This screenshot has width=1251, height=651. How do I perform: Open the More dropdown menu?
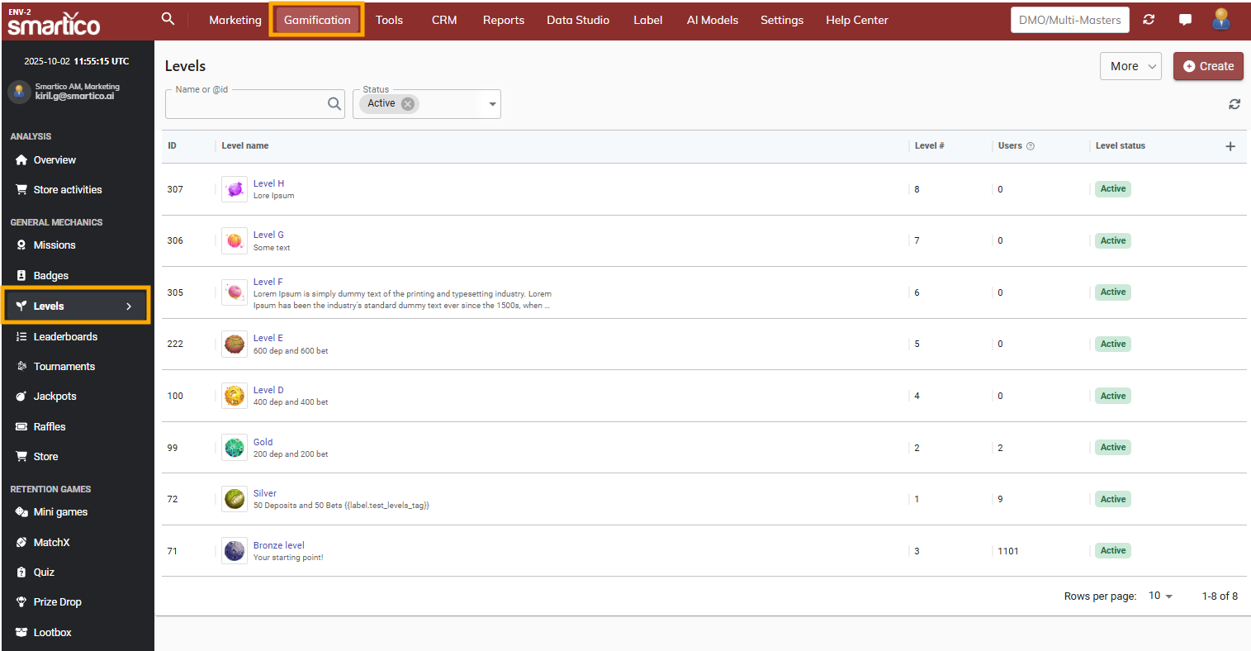click(1130, 66)
